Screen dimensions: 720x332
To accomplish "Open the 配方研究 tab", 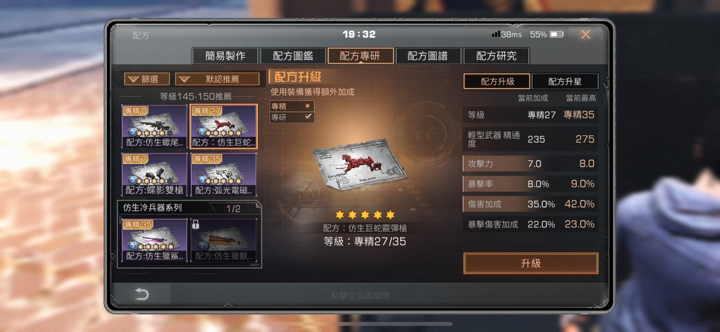I will (496, 56).
